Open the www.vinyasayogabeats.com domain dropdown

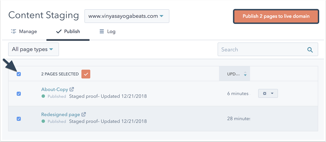click(x=127, y=16)
